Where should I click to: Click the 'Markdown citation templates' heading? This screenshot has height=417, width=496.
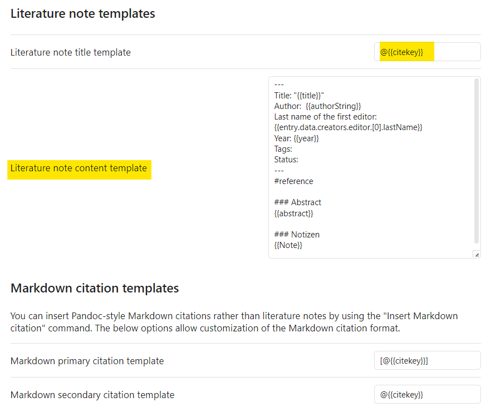click(95, 289)
